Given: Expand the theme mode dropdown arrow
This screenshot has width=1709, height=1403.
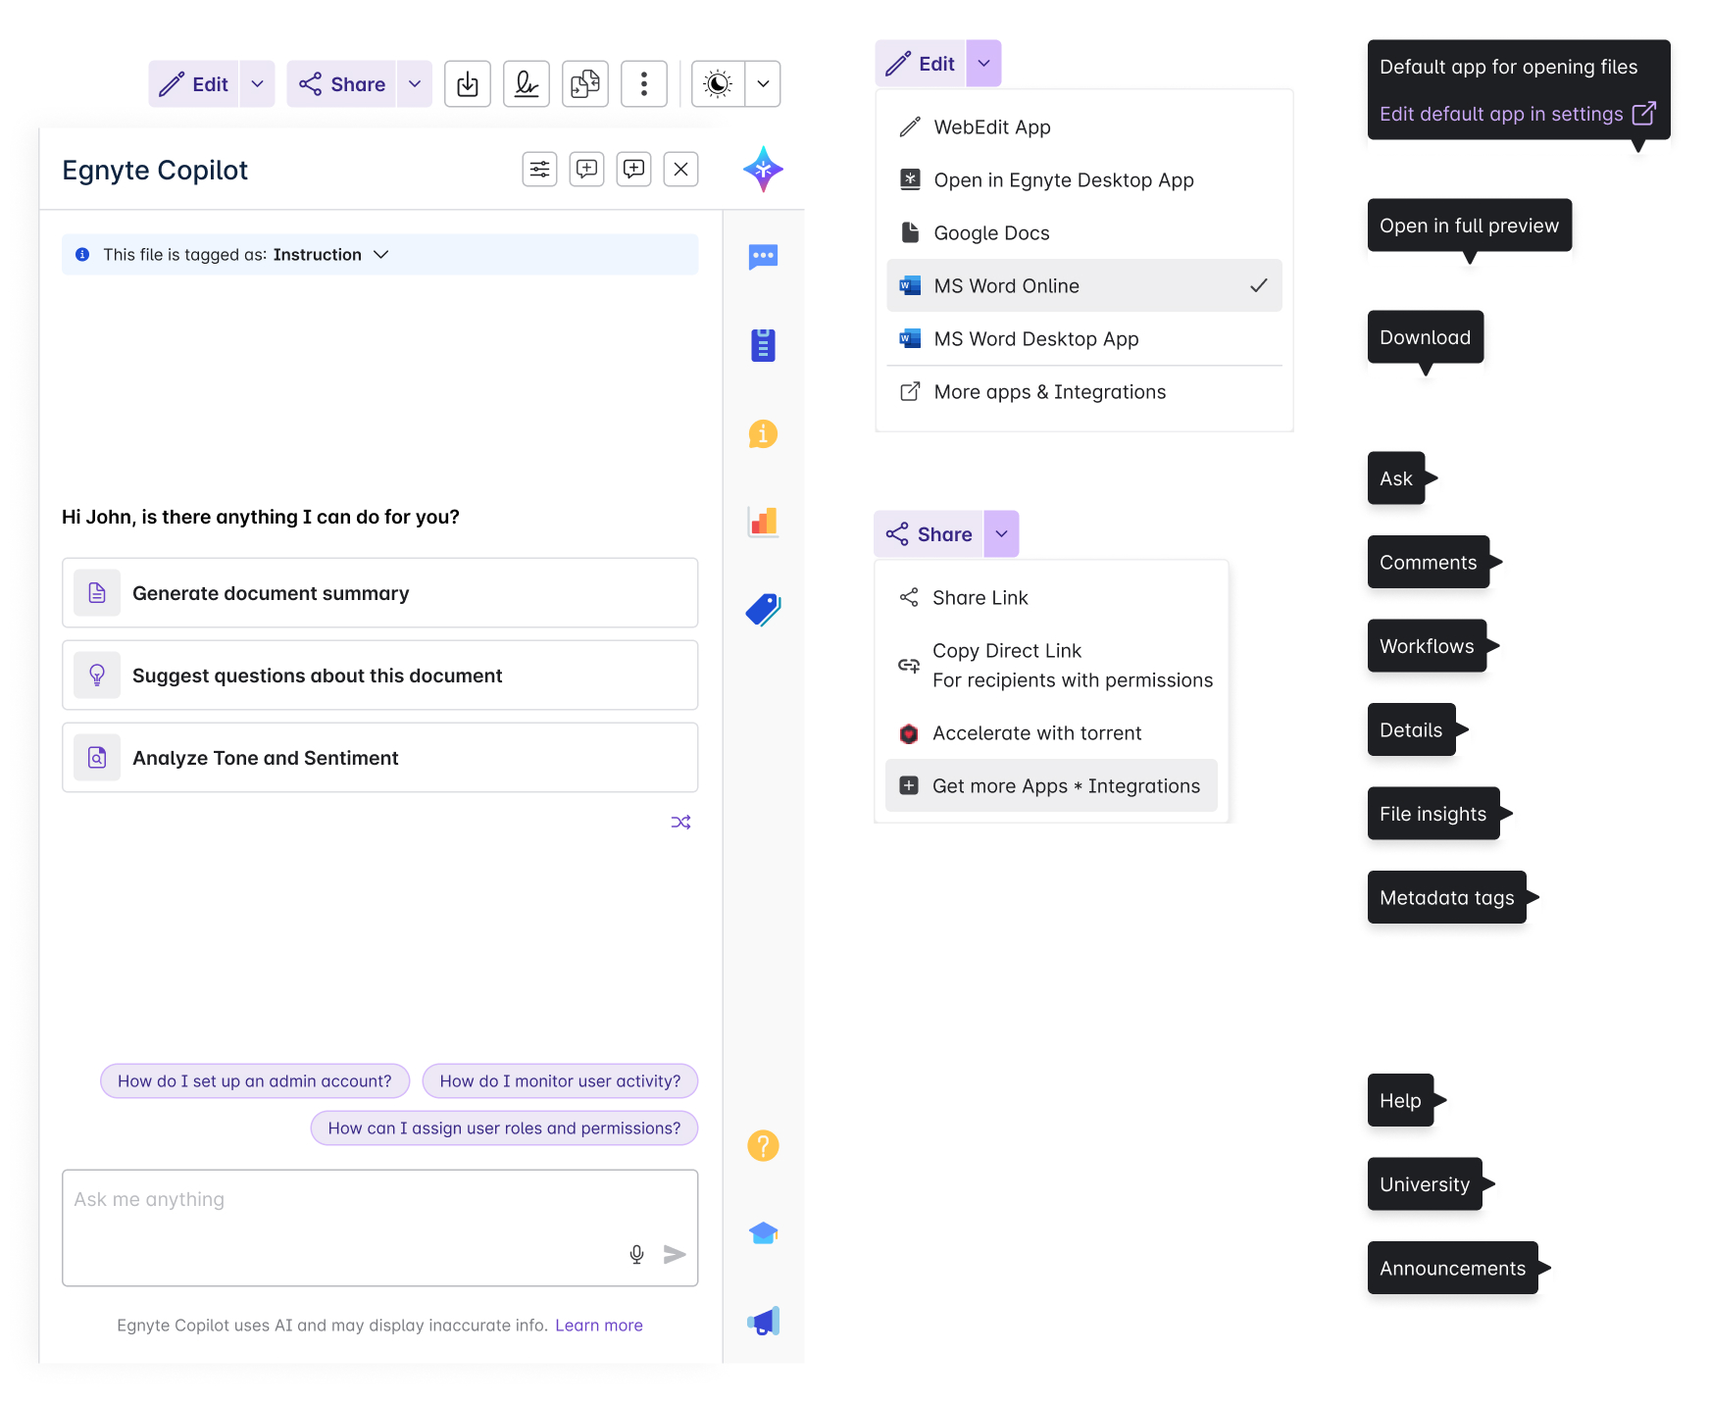Looking at the screenshot, I should coord(763,84).
